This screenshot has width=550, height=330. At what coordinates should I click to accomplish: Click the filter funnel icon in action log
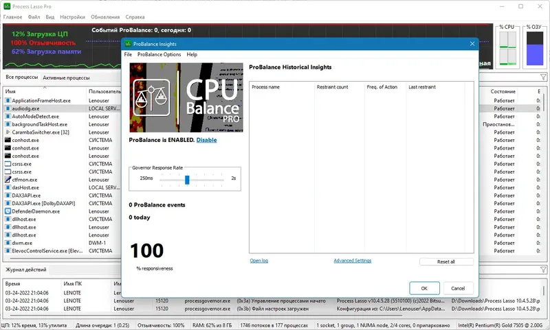[x=543, y=270]
